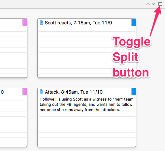Click the pink 'Toggle Split button' annotation text
The width and height of the screenshot is (165, 151).
pyautogui.click(x=131, y=57)
